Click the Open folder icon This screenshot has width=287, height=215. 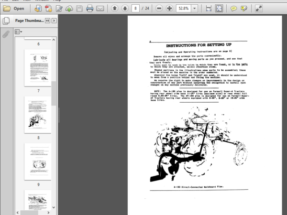point(7,9)
